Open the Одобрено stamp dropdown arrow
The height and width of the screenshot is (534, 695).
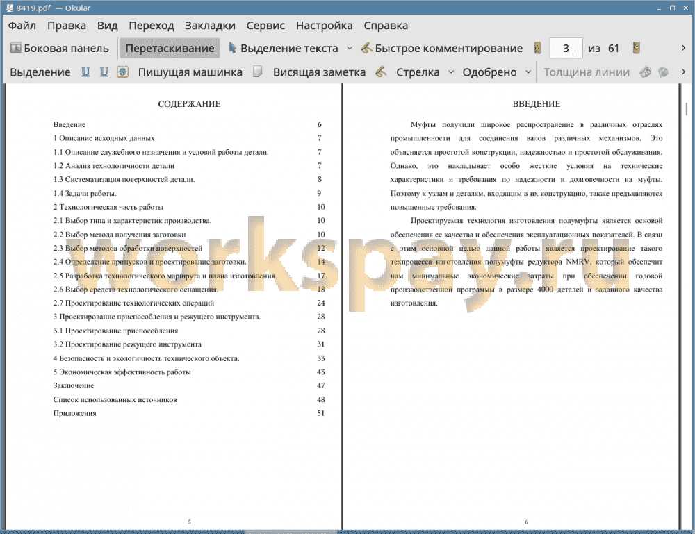[x=528, y=72]
